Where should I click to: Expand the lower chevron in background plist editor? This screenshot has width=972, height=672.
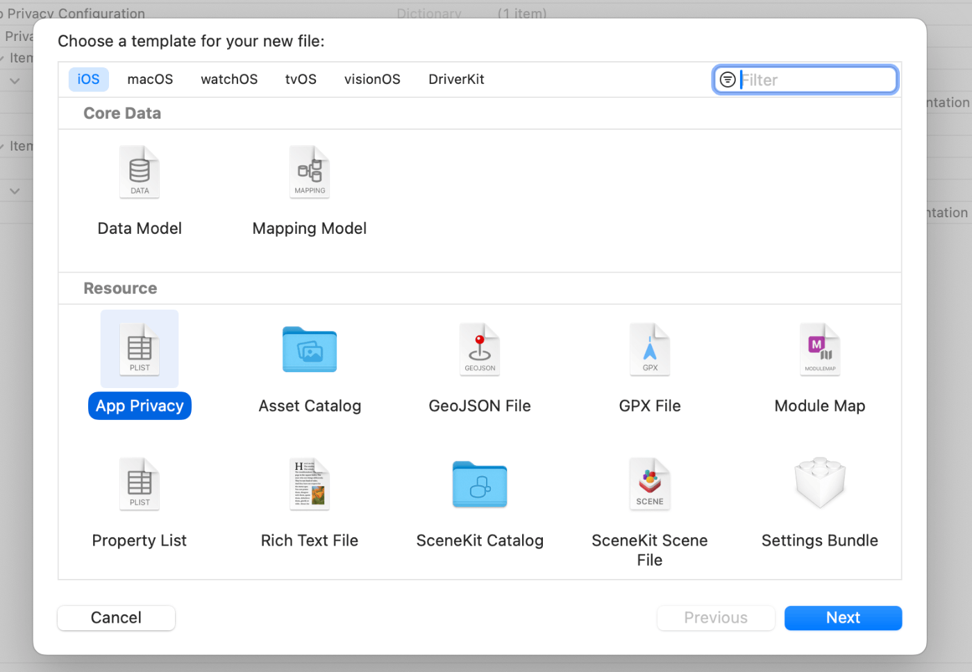[x=15, y=191]
